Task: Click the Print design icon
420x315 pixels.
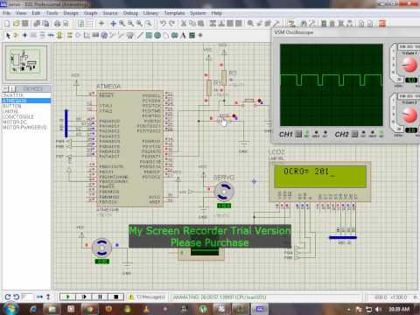Action: click(x=58, y=24)
